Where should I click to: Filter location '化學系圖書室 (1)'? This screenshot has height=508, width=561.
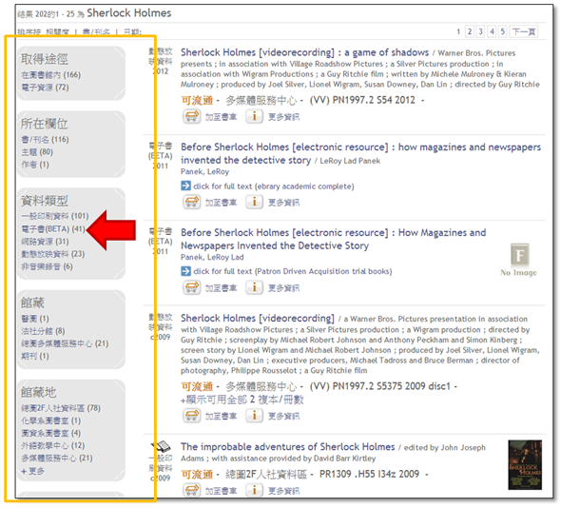pos(50,420)
